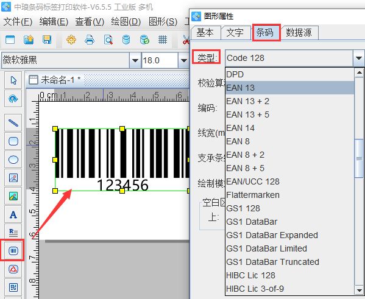365x299 pixels.
Task: Open file using the folder icon
Action: [x=29, y=40]
